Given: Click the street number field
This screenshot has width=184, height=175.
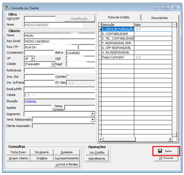Looking at the screenshot, I should pyautogui.click(x=87, y=47).
